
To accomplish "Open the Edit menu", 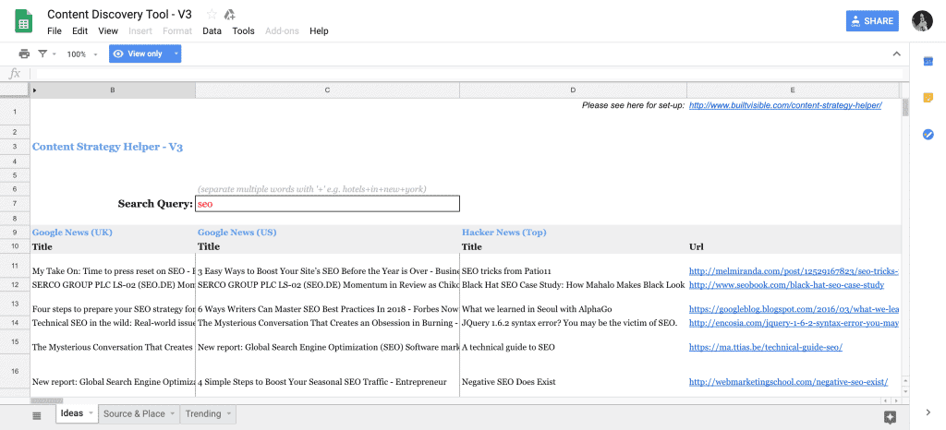I will point(79,30).
